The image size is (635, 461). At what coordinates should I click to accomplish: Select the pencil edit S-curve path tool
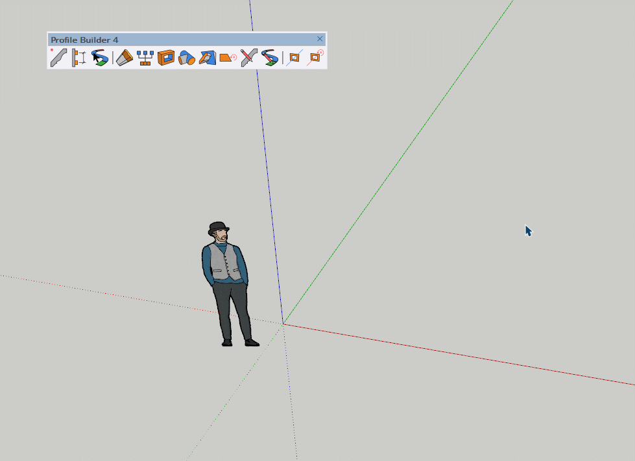point(269,58)
